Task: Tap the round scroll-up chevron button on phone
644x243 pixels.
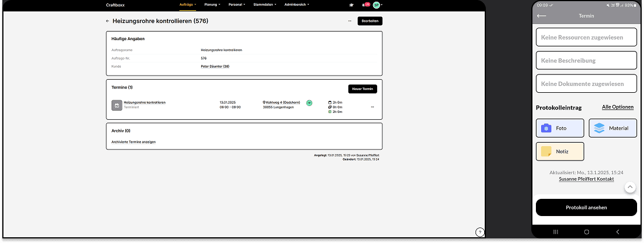Action: (x=630, y=187)
